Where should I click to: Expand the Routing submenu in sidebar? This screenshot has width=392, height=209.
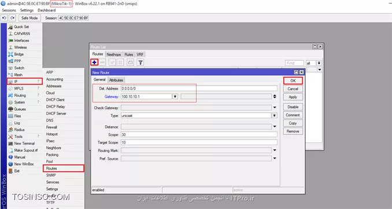(x=24, y=96)
